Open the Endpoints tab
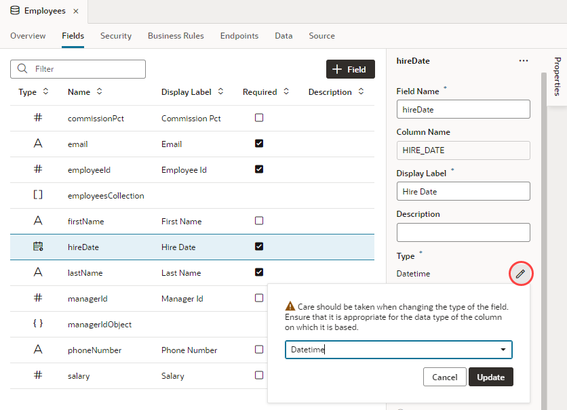 coord(239,36)
